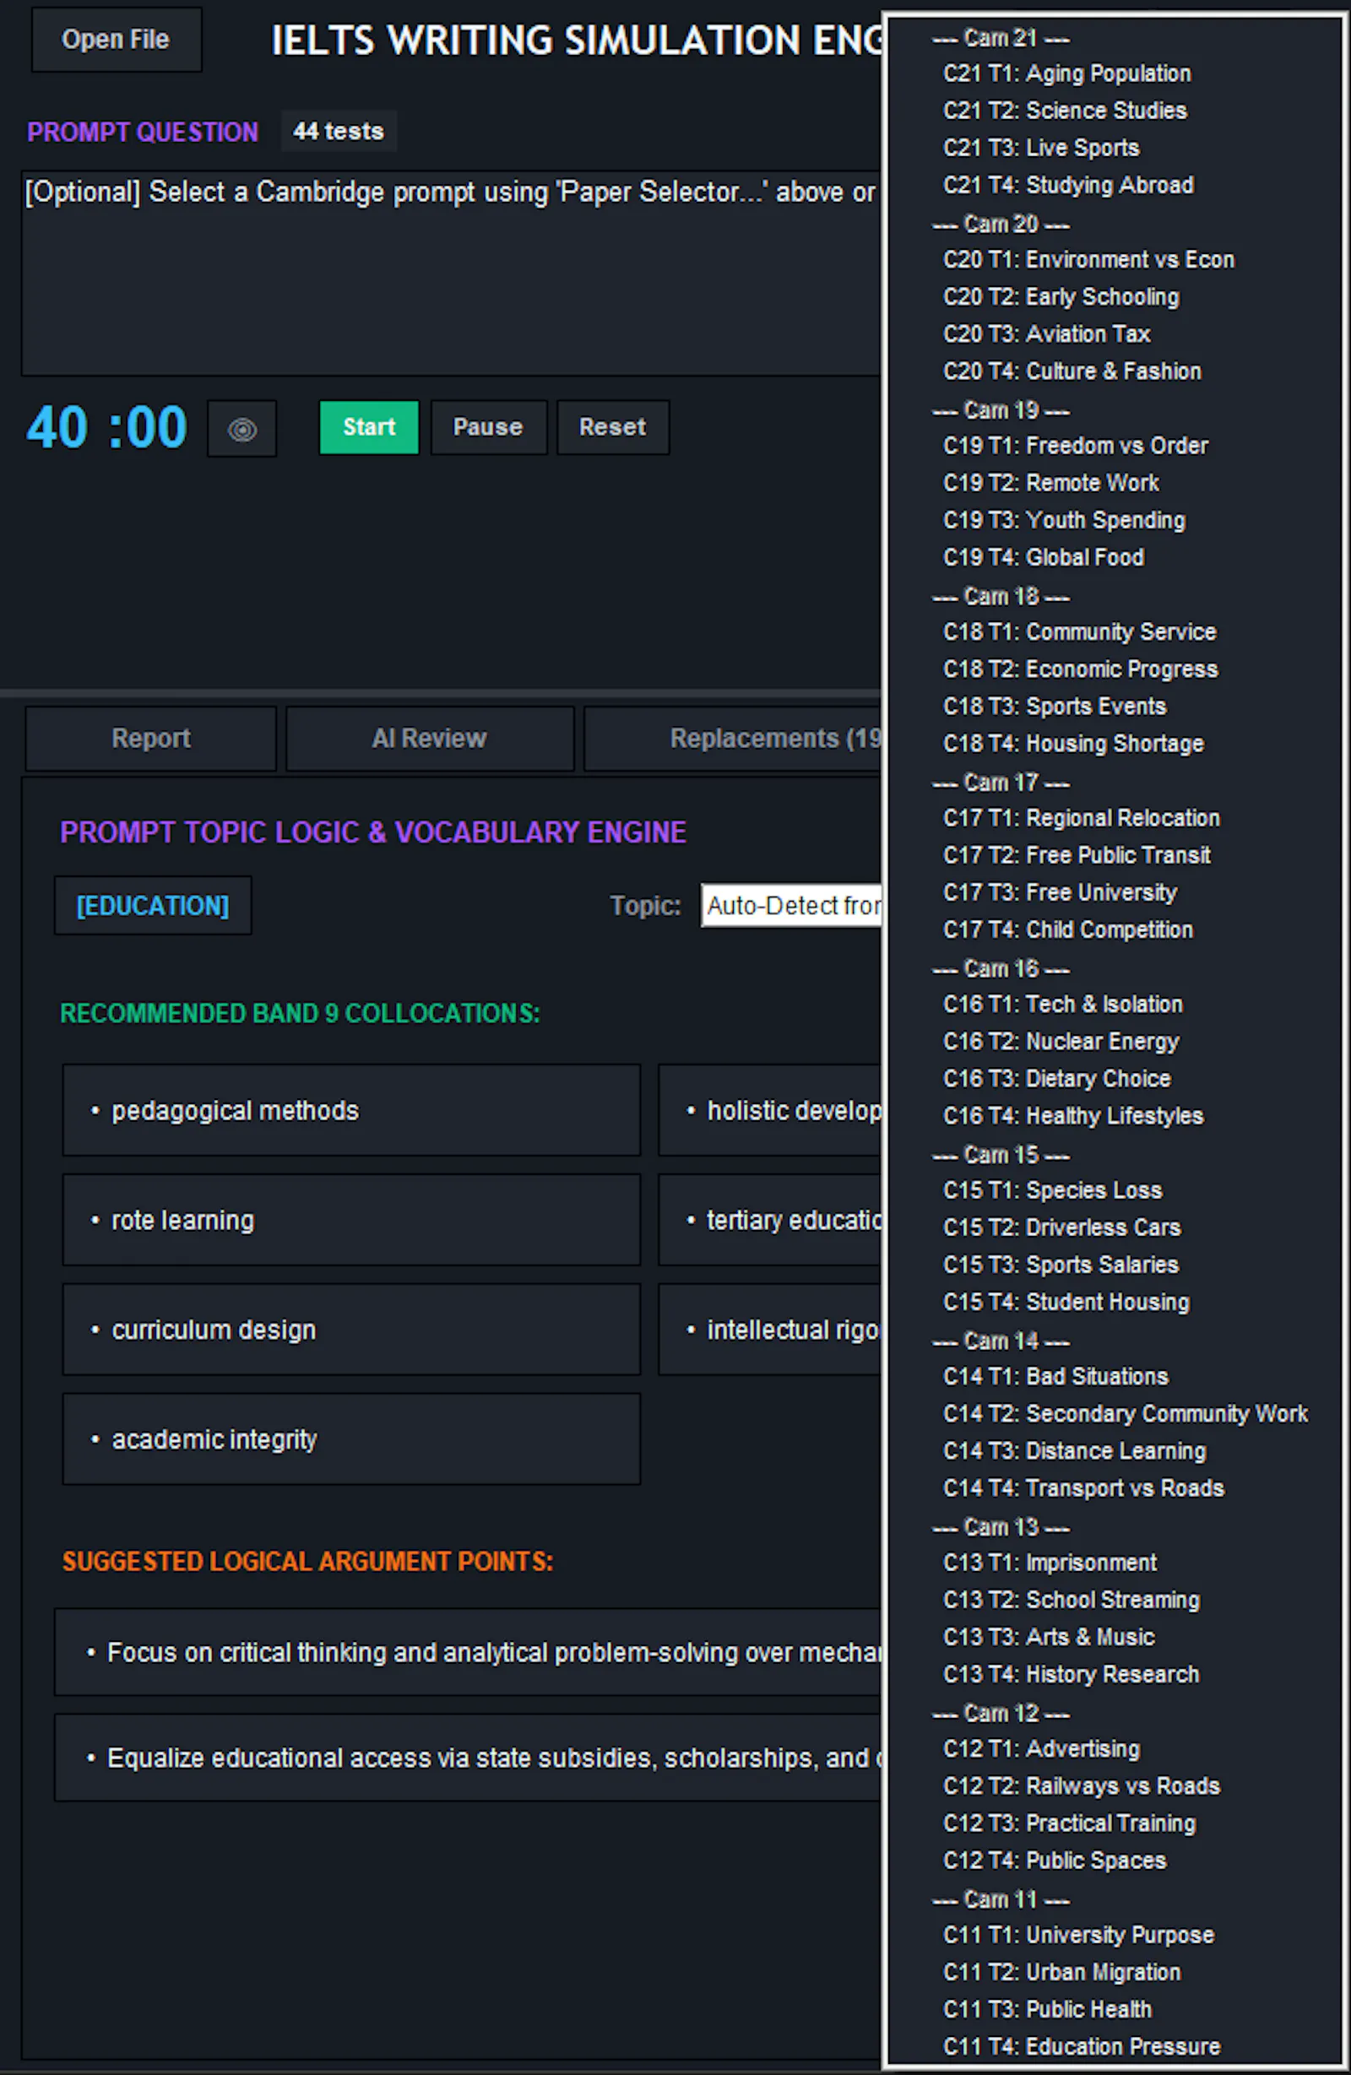
Task: Open the AI Review tab
Action: click(429, 739)
